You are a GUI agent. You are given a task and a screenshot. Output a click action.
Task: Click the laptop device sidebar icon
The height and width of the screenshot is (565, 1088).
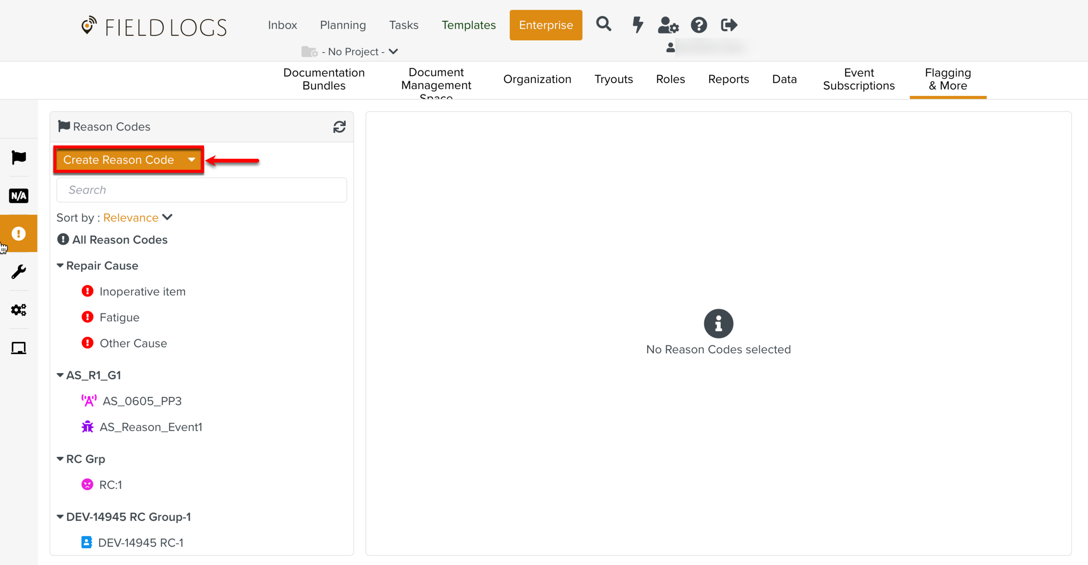pyautogui.click(x=18, y=348)
